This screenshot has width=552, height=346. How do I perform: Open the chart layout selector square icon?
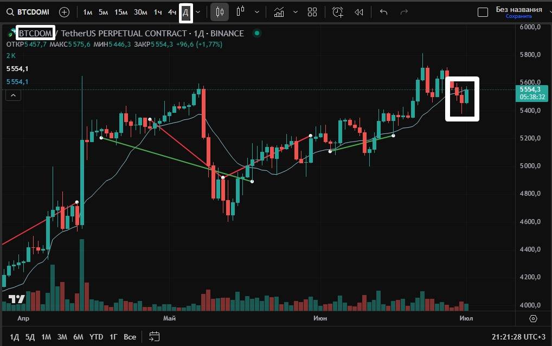[483, 12]
